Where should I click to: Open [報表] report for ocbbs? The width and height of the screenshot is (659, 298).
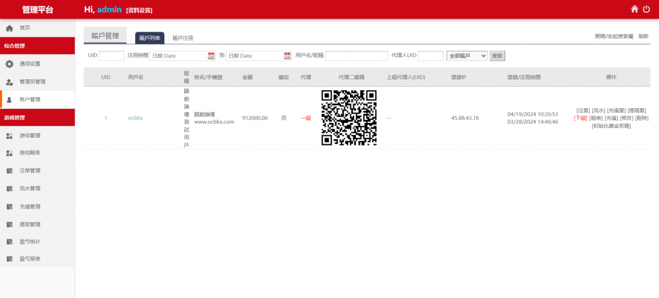[596, 118]
